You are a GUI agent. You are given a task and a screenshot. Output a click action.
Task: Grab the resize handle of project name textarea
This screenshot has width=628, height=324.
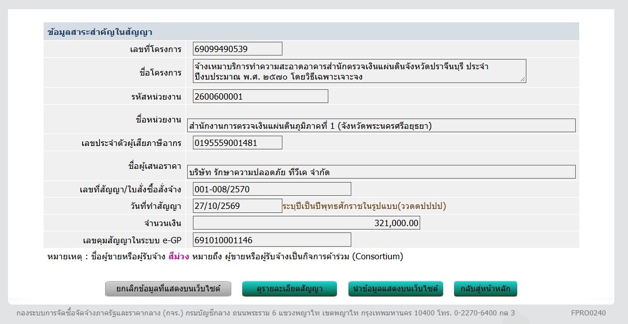coord(523,80)
